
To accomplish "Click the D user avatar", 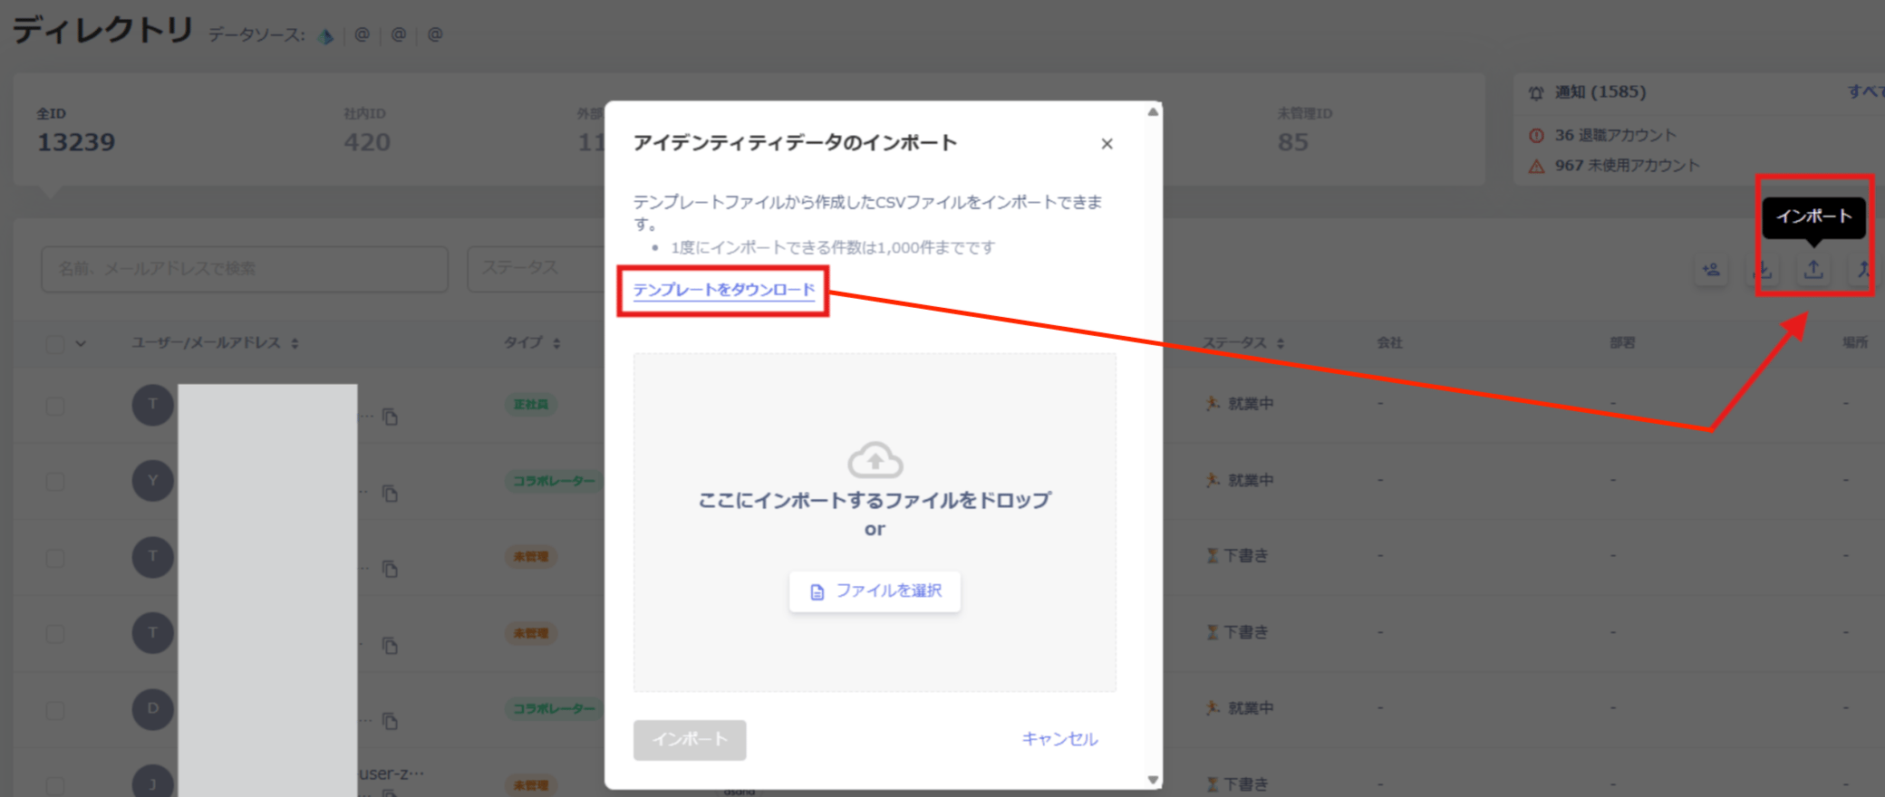I will [153, 708].
